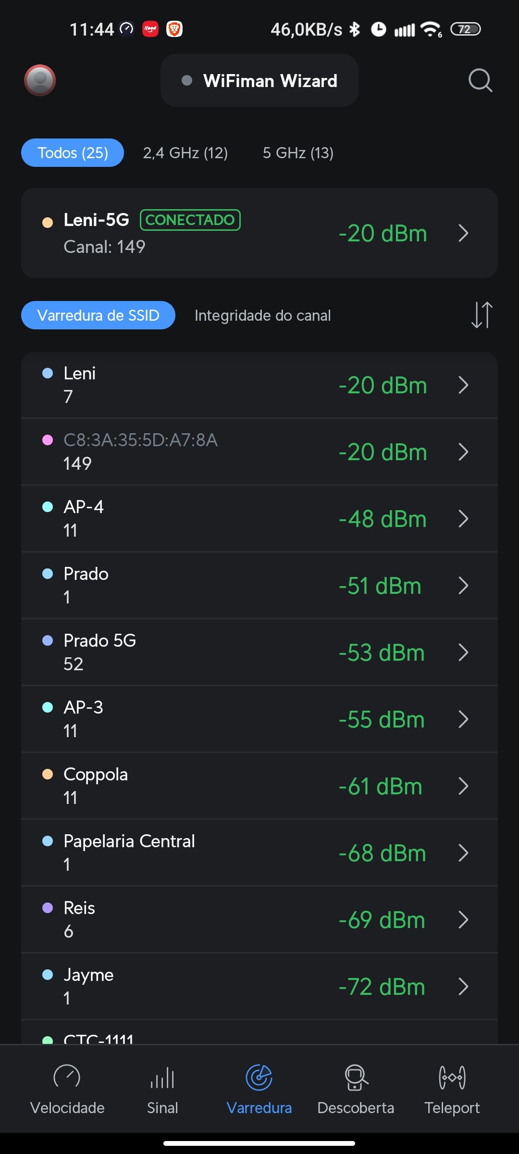Tap the search magnifier icon
Viewport: 519px width, 1154px height.
(480, 80)
